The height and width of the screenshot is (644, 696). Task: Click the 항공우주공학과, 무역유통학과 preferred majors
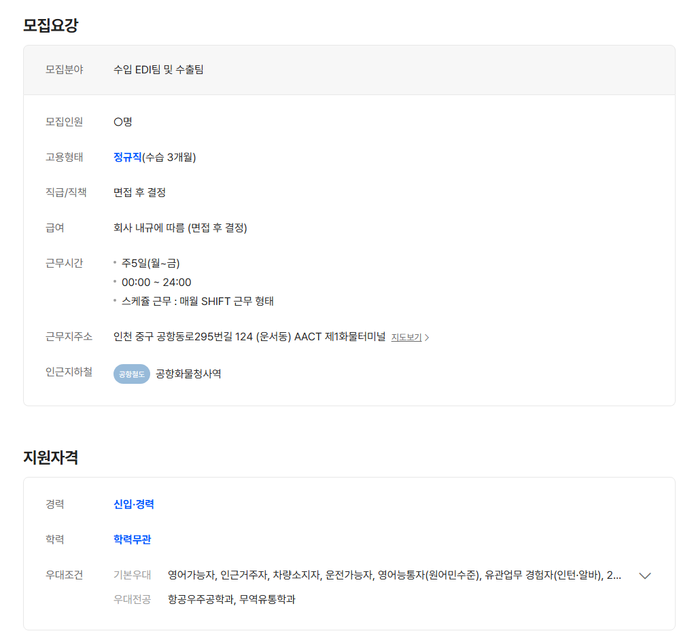[x=231, y=599]
